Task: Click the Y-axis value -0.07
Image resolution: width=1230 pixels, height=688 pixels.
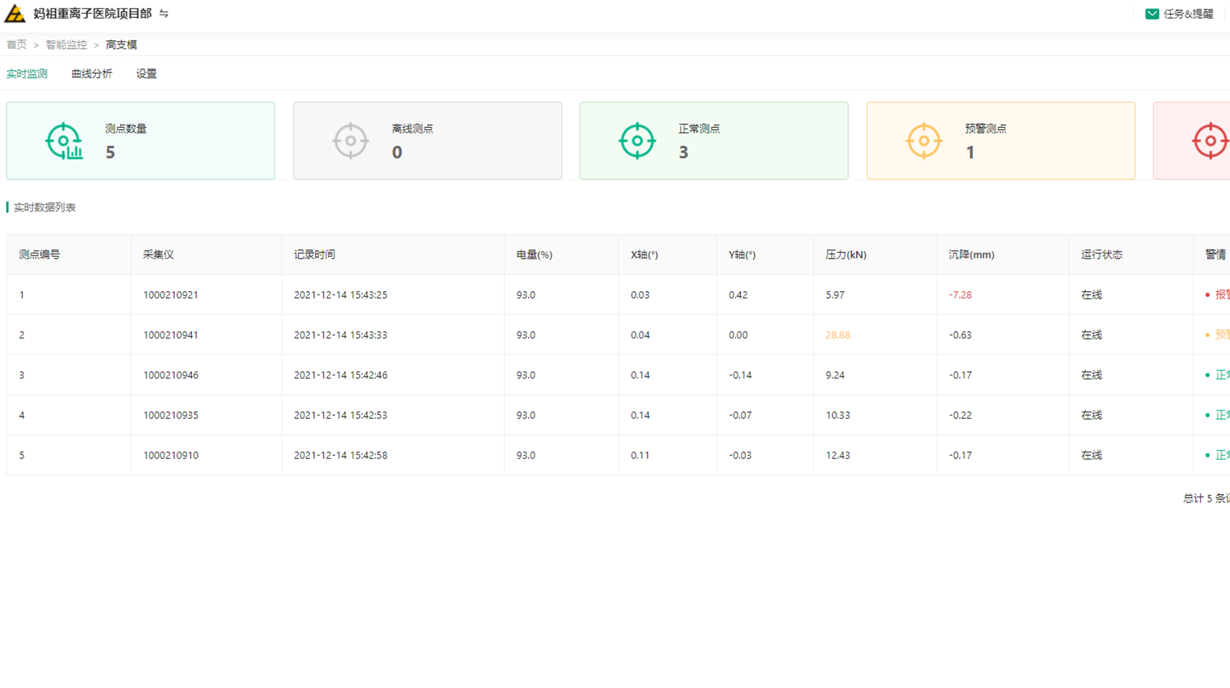Action: (x=740, y=416)
